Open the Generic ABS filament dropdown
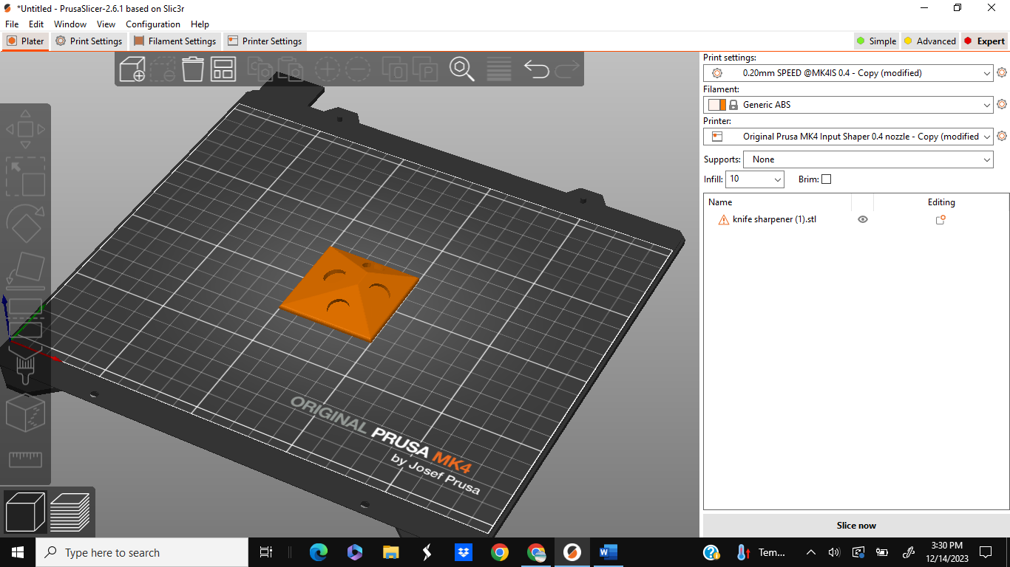 pos(848,105)
